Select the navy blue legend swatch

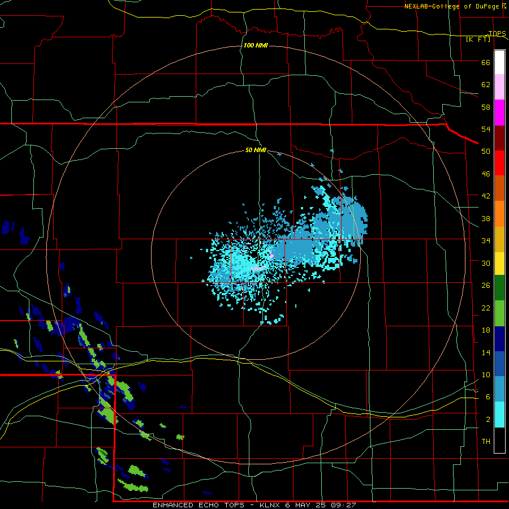click(x=499, y=339)
